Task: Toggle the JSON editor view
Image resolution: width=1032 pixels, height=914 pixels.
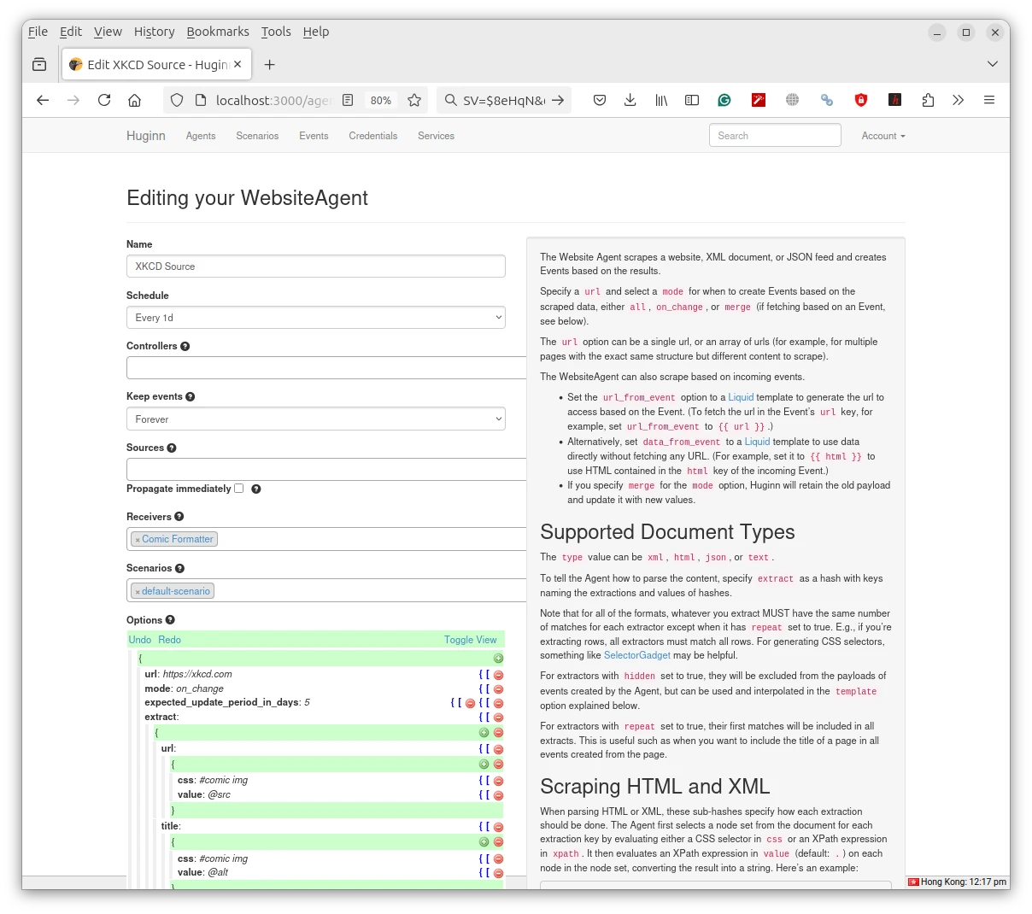Action: pos(470,640)
